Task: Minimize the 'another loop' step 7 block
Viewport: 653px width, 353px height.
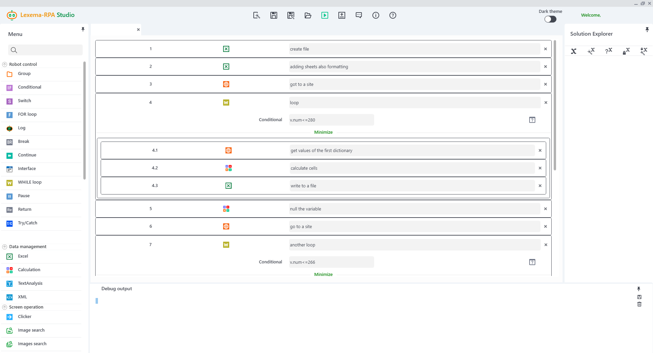Action: 323,275
